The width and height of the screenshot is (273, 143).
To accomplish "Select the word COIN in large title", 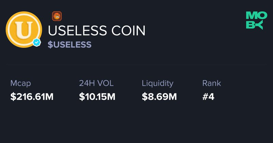I will pyautogui.click(x=128, y=30).
